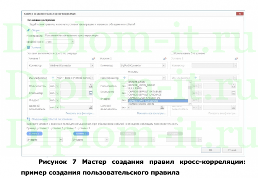Image resolution: width=258 pixels, height=178 pixels.
Task: Click the Отмена button
Action: coord(232,149)
